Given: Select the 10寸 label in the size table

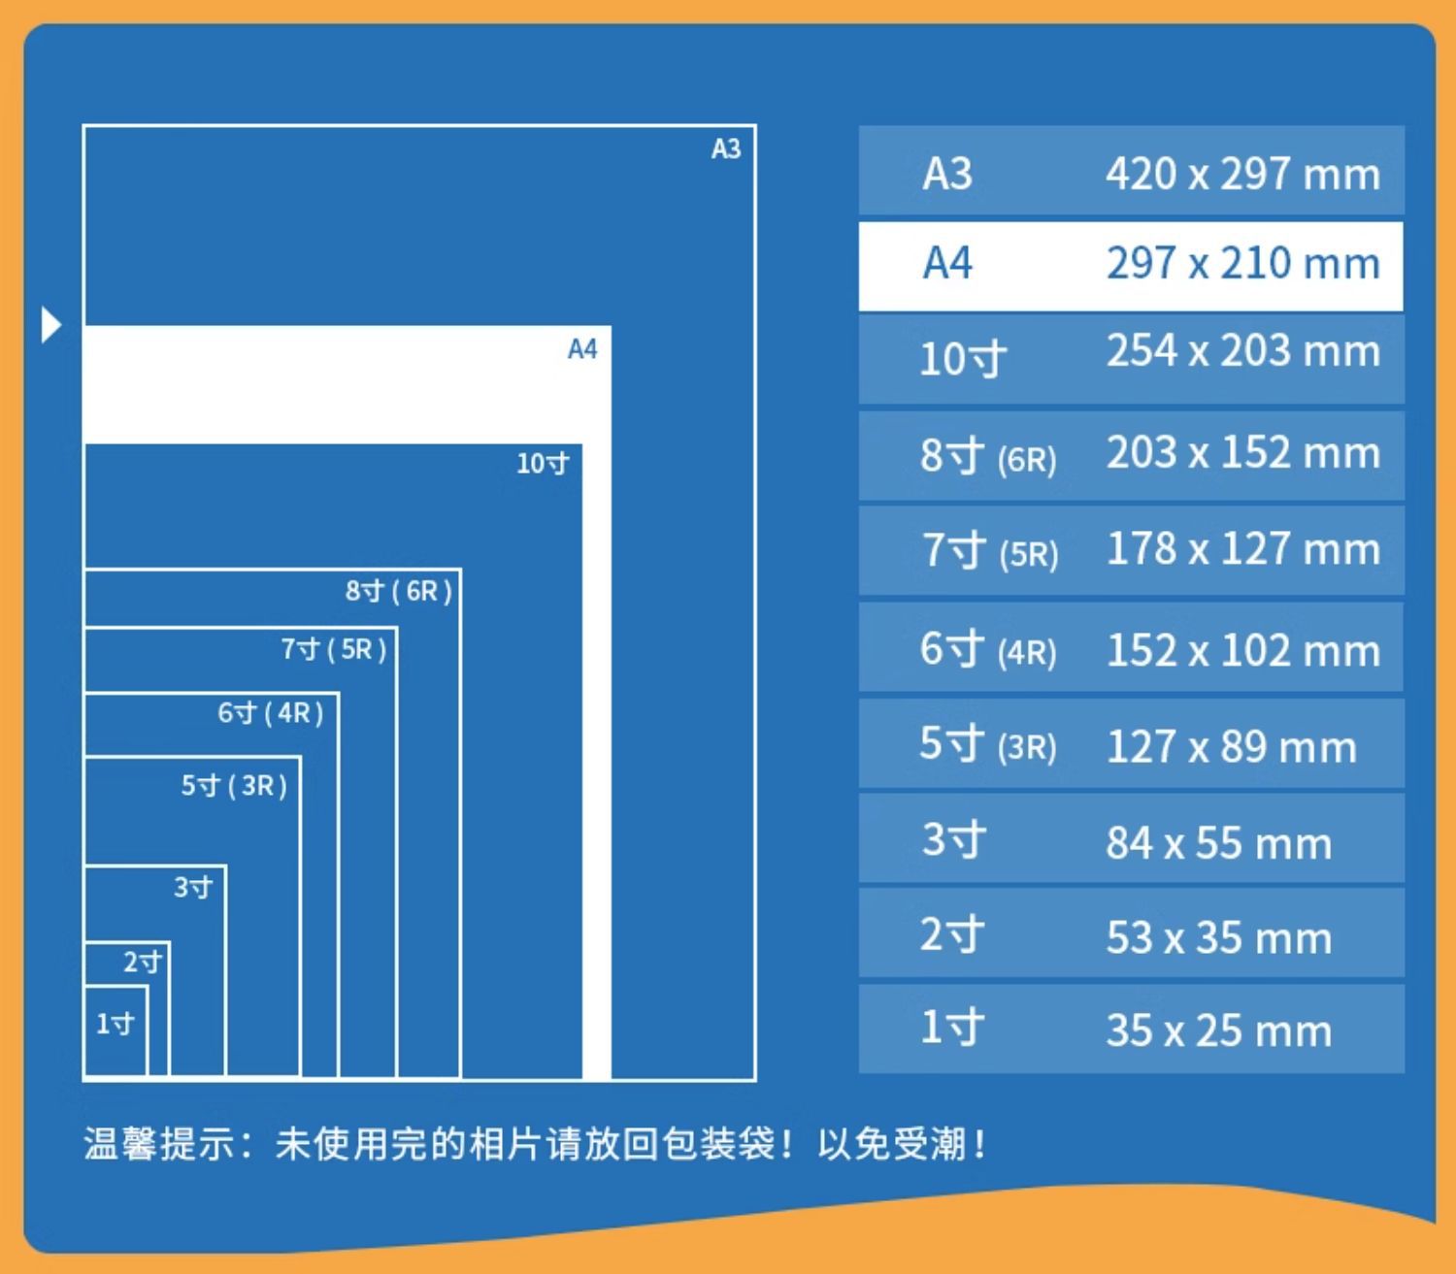Looking at the screenshot, I should click(x=963, y=359).
